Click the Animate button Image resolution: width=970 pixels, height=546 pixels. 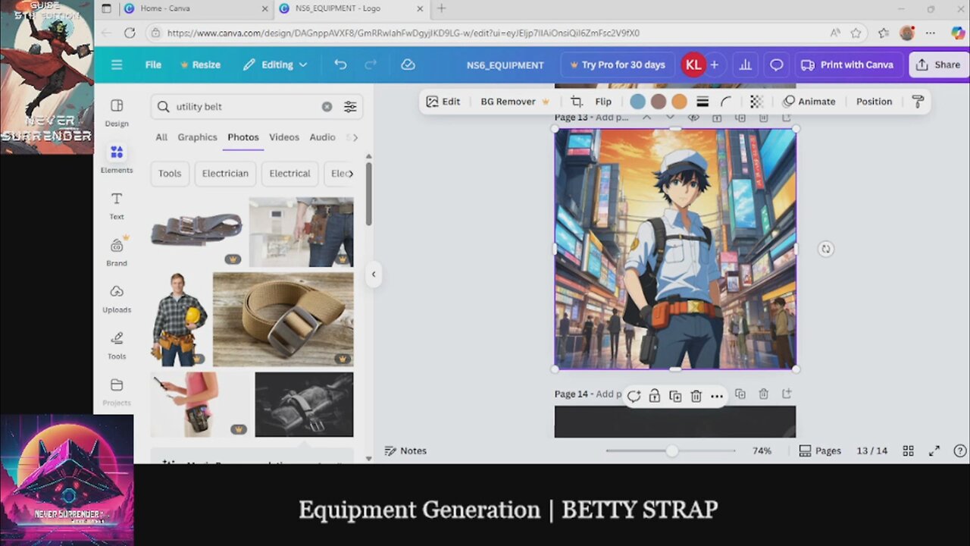pos(809,102)
